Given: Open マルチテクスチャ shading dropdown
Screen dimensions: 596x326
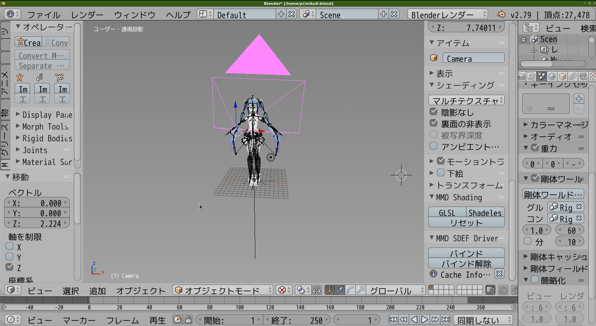Looking at the screenshot, I should coord(466,100).
